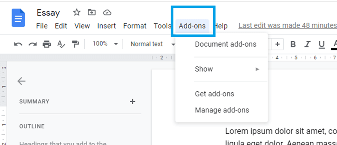337x145 pixels.
Task: Undo the last action
Action: tap(18, 44)
